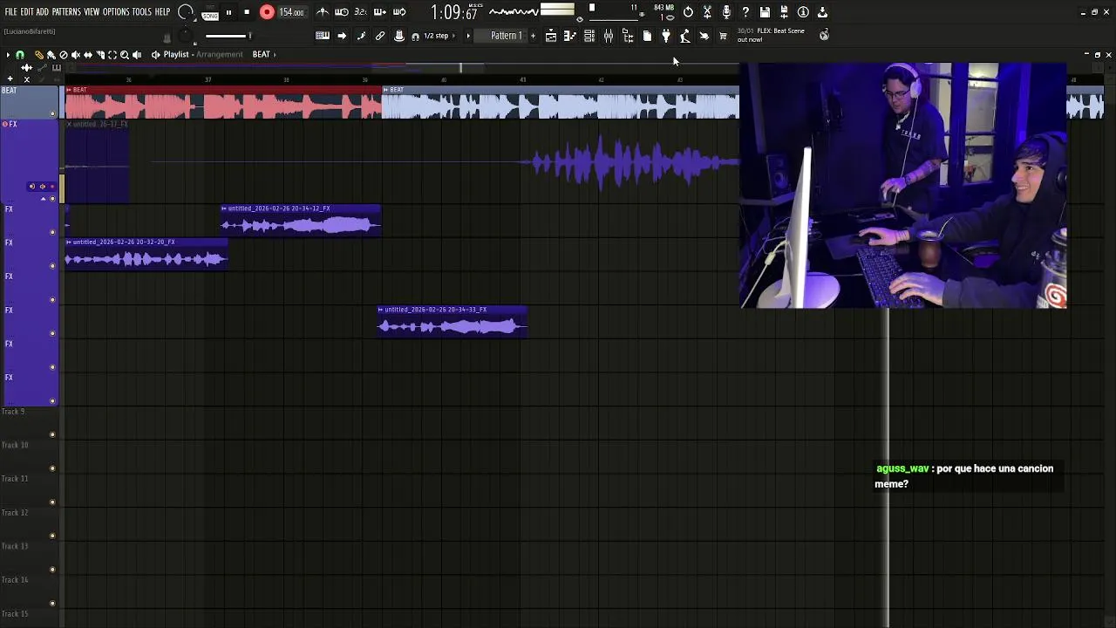This screenshot has width=1116, height=628.
Task: Mute the BEAT track toggle
Action: [52, 113]
